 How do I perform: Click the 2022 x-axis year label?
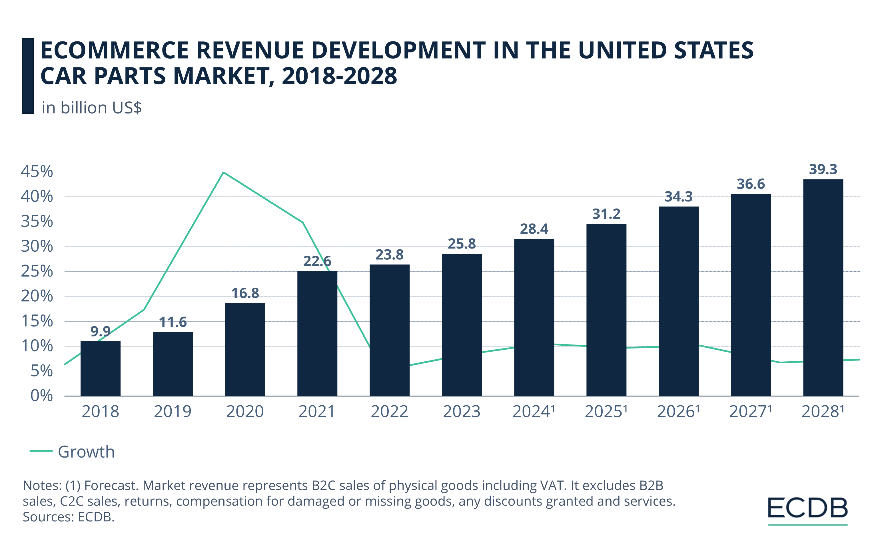(389, 412)
